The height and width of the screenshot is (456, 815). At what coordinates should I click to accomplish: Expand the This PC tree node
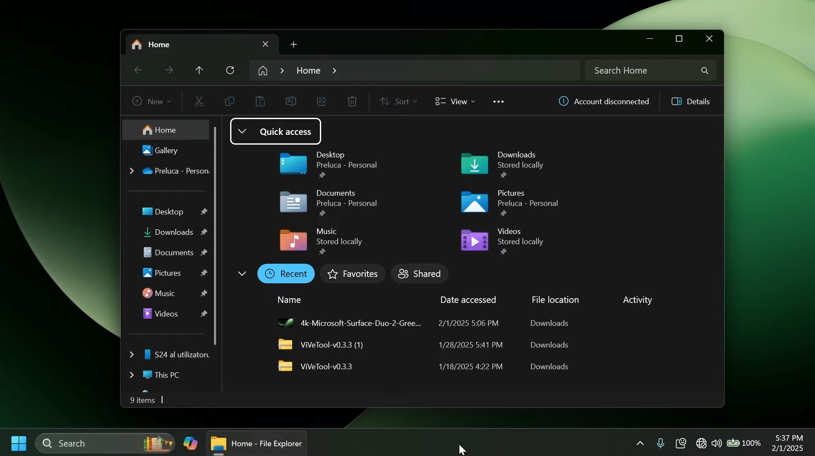coord(132,375)
